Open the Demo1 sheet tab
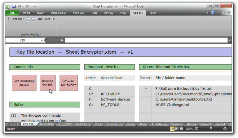 [x=177, y=124]
